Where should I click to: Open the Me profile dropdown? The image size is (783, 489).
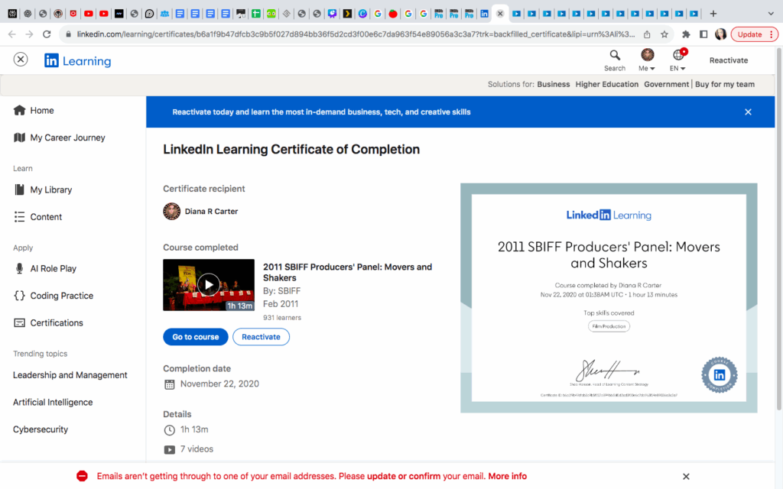pyautogui.click(x=647, y=60)
